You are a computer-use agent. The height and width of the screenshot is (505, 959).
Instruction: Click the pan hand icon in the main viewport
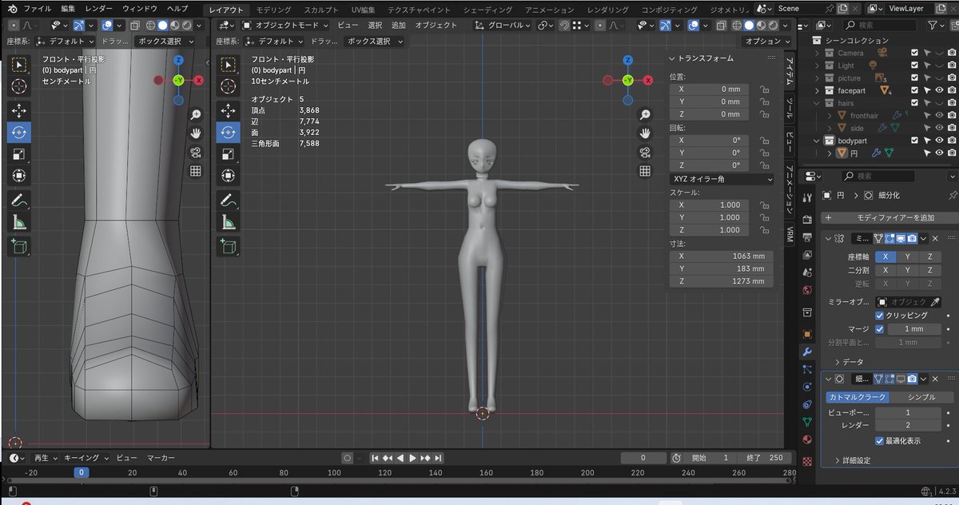tap(644, 133)
